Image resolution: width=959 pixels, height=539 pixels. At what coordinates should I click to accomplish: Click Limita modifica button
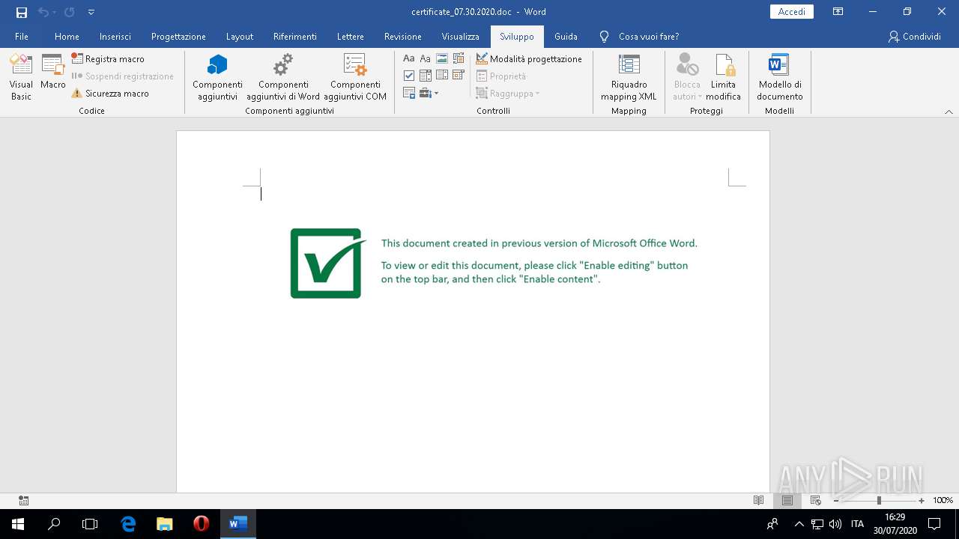click(723, 77)
